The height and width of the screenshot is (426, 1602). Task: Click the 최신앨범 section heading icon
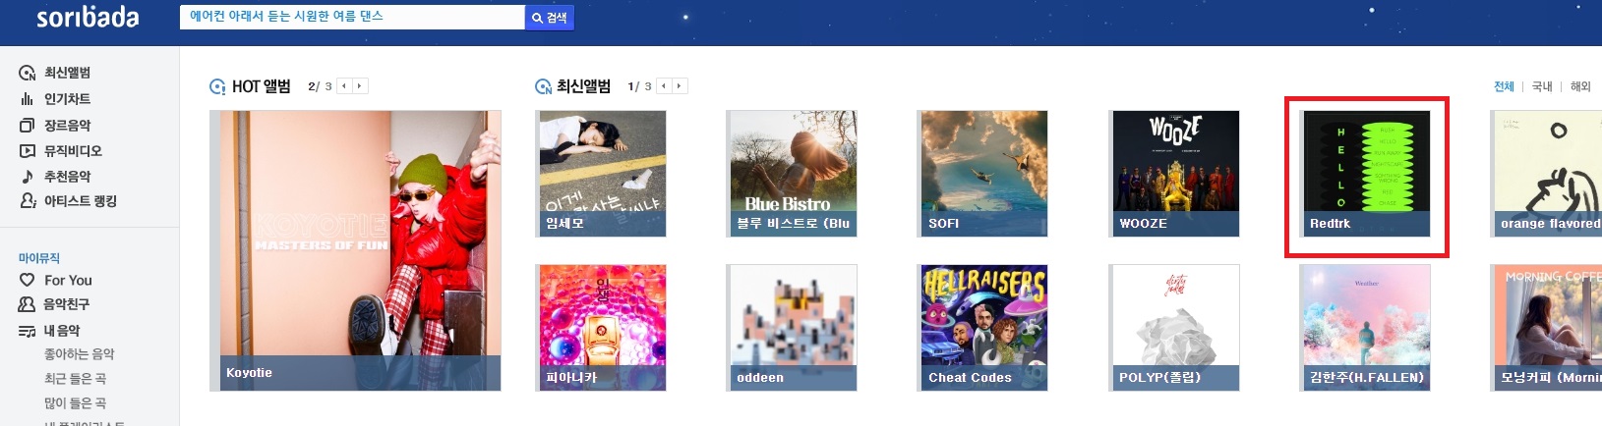click(543, 86)
